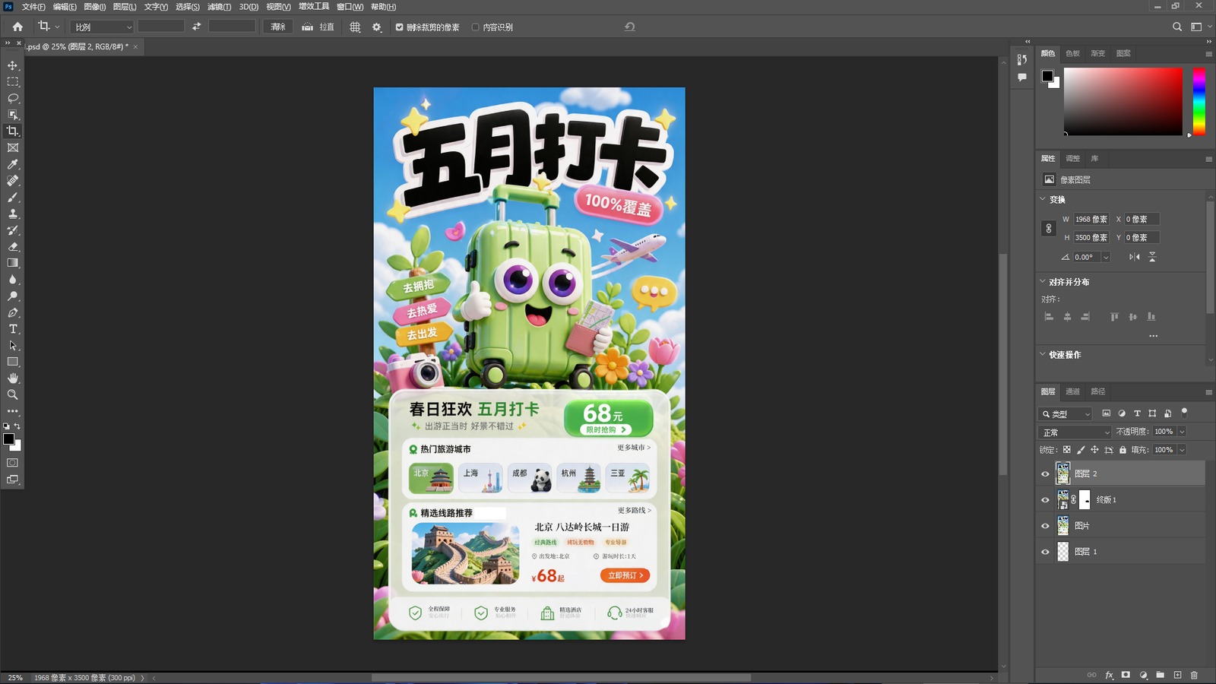
Task: Collapse the 变换 section
Action: tap(1043, 199)
